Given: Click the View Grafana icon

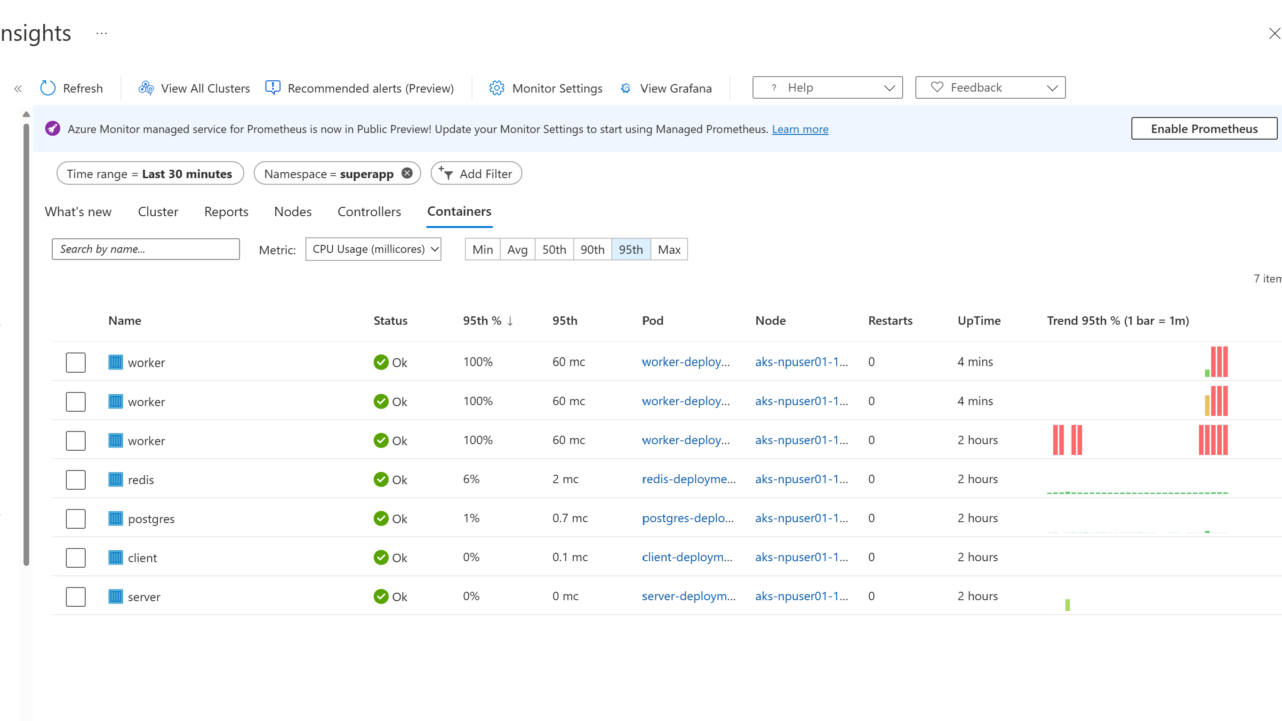Looking at the screenshot, I should pyautogui.click(x=625, y=88).
